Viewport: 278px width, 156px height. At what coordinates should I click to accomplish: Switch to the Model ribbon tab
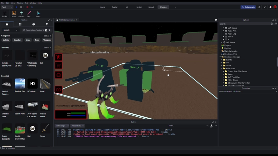click(151, 7)
